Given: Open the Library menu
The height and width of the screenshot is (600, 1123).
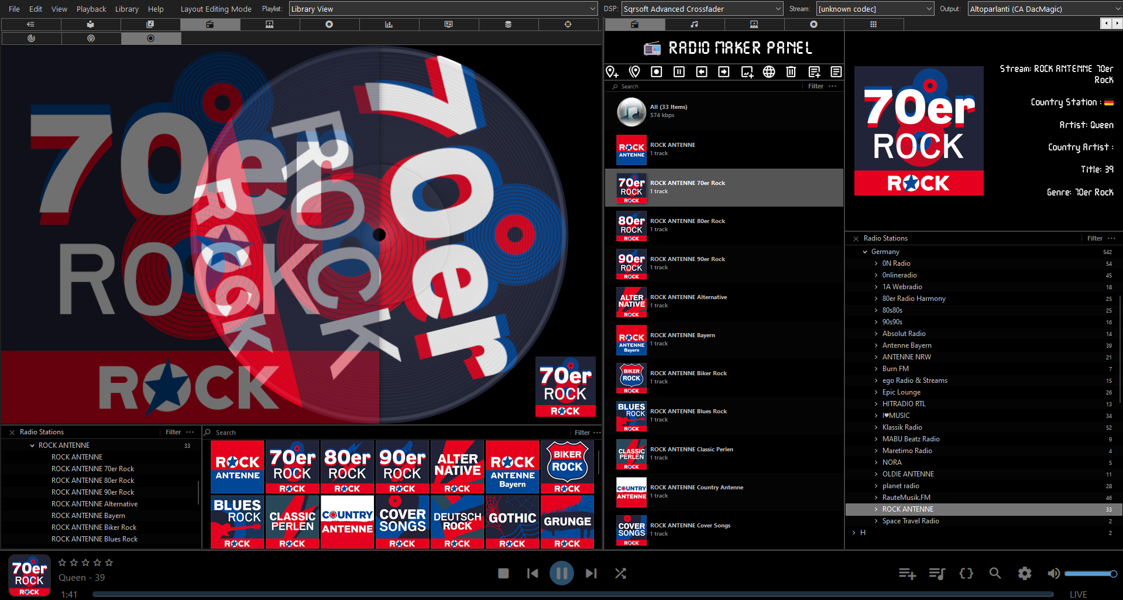Looking at the screenshot, I should point(127,9).
